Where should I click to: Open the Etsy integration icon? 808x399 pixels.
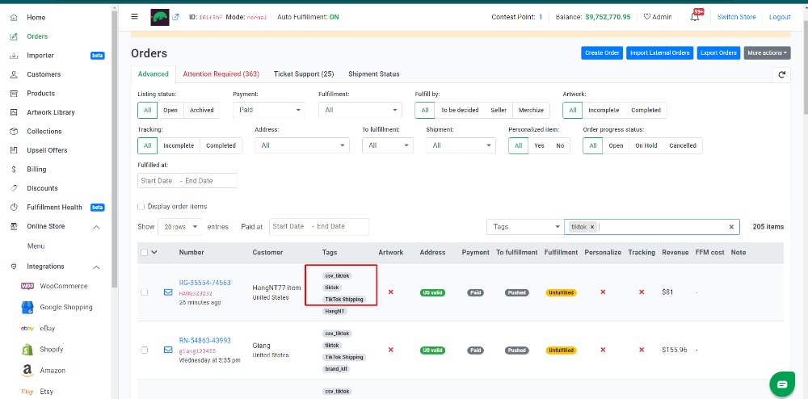click(27, 392)
